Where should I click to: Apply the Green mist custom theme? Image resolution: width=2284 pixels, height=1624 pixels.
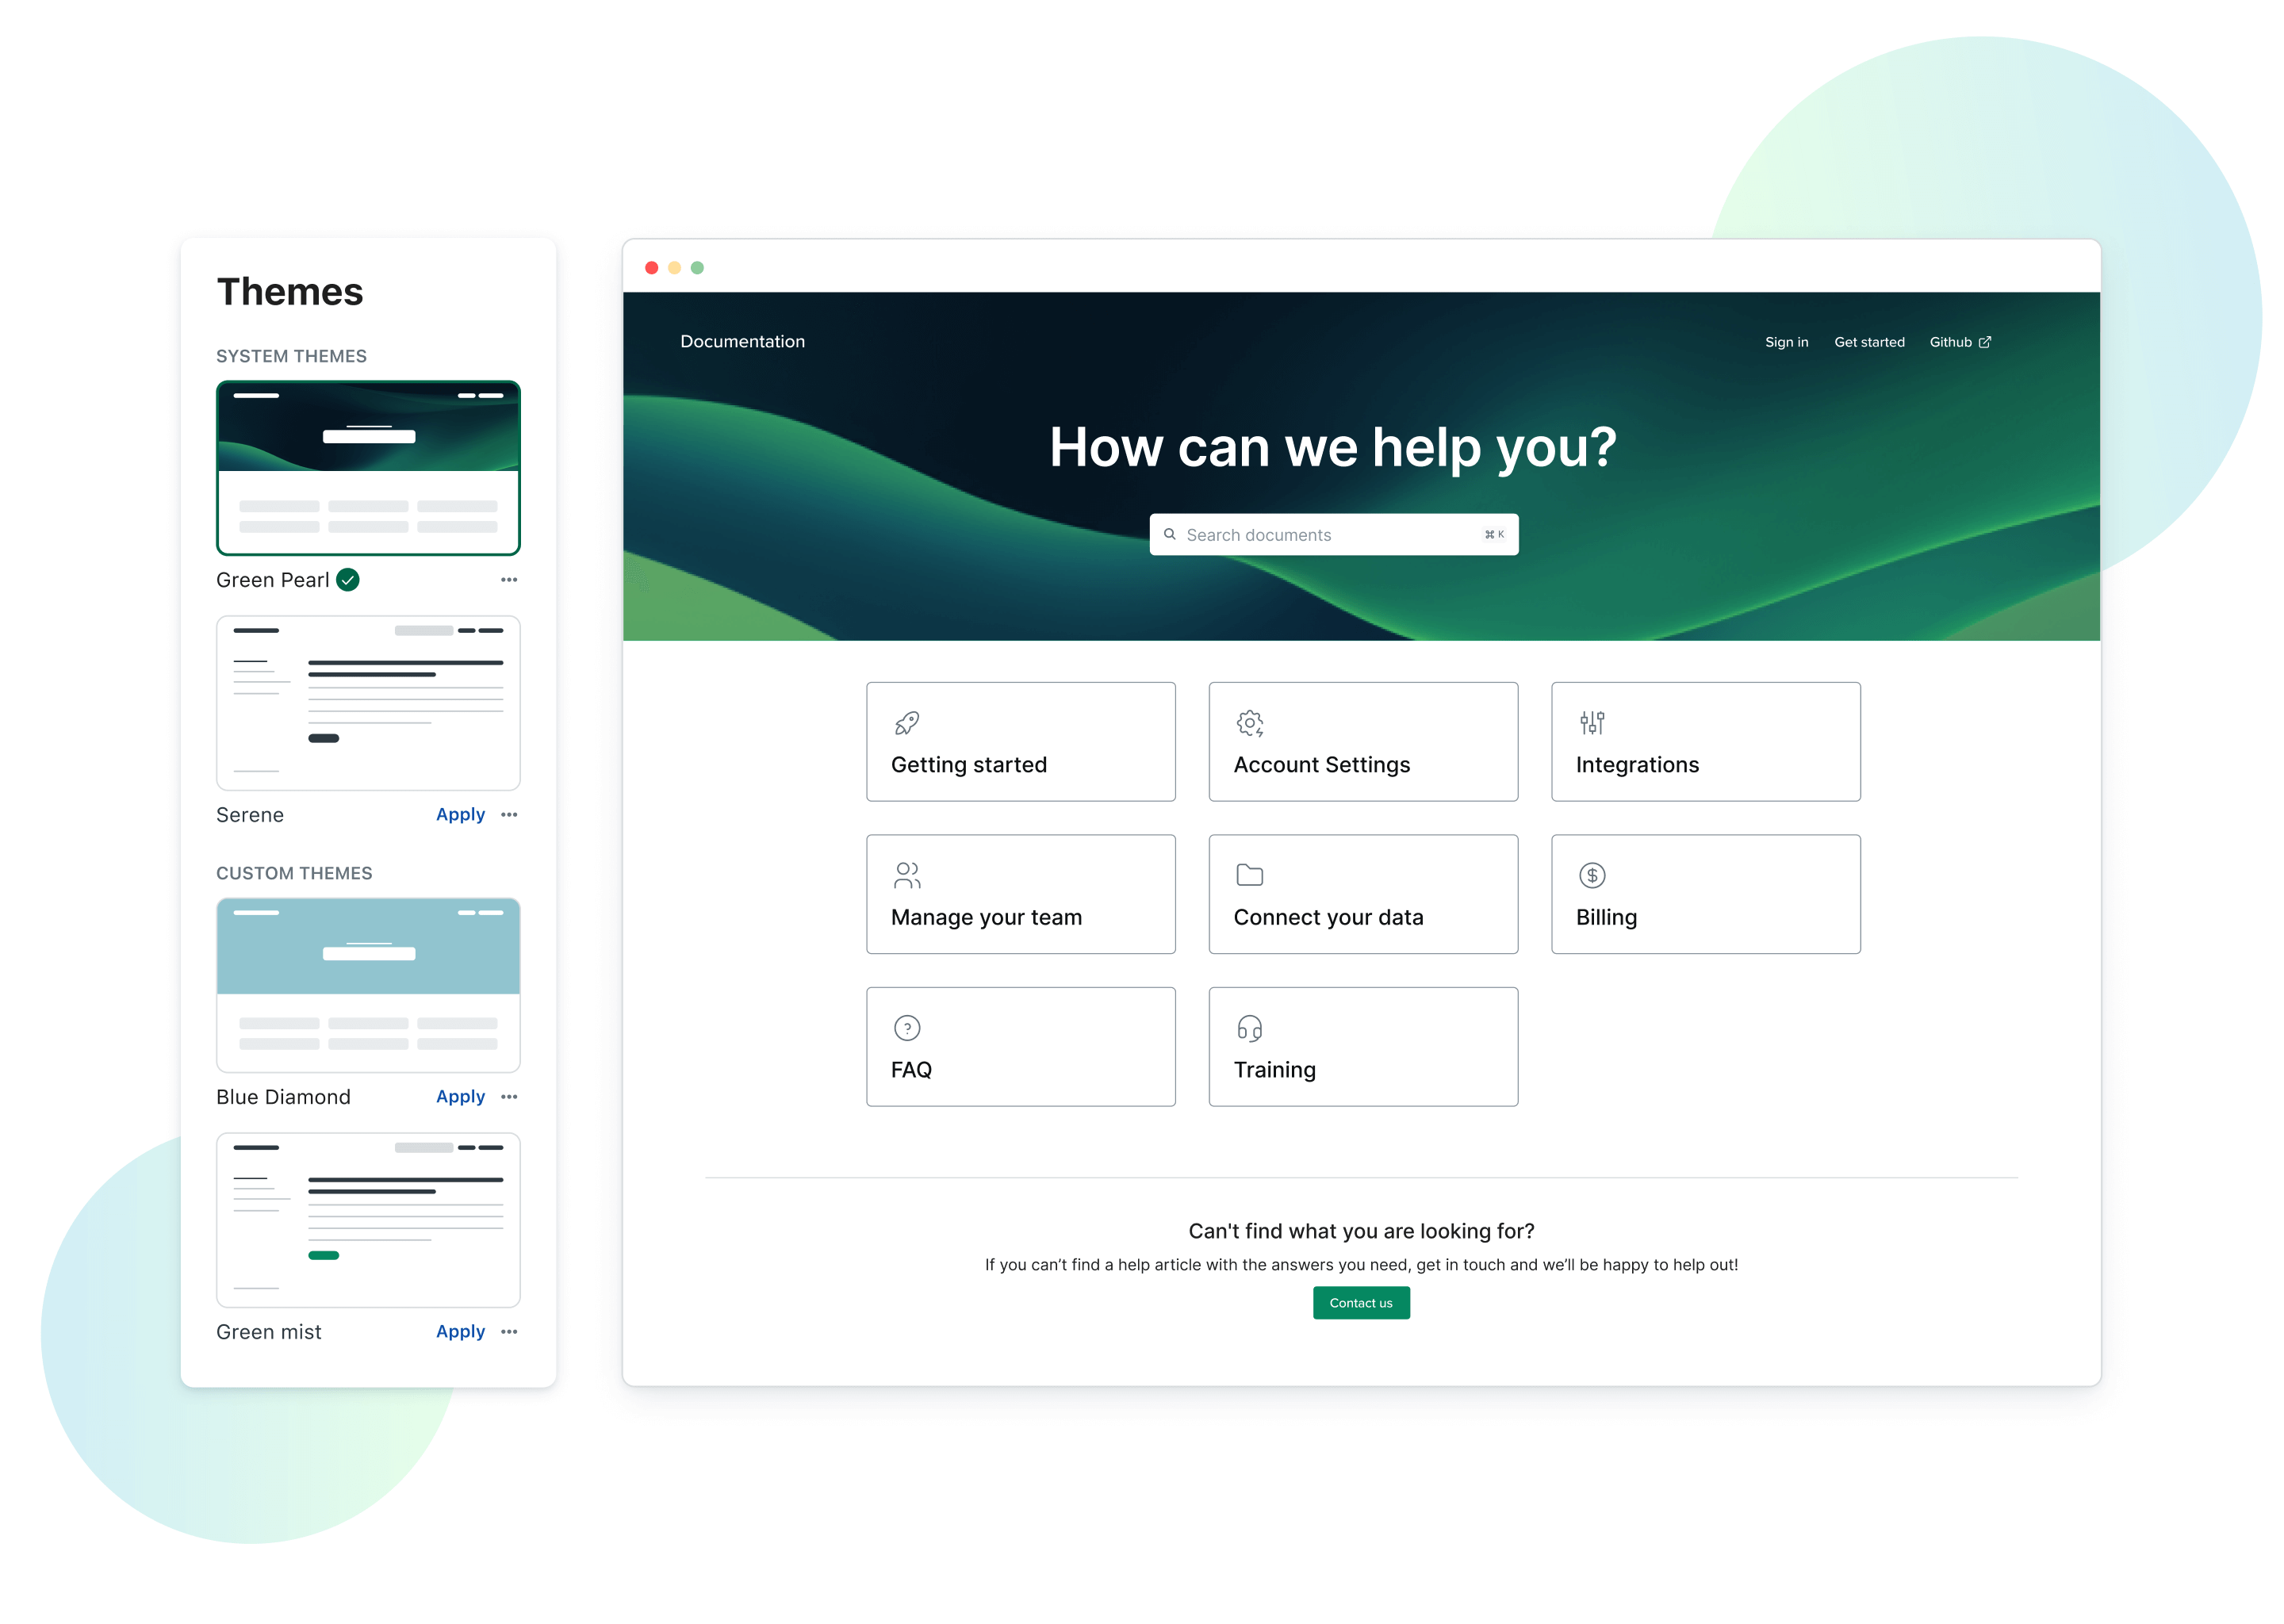click(460, 1332)
